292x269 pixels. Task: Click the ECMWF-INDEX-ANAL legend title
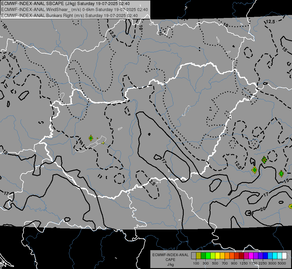tap(170, 255)
